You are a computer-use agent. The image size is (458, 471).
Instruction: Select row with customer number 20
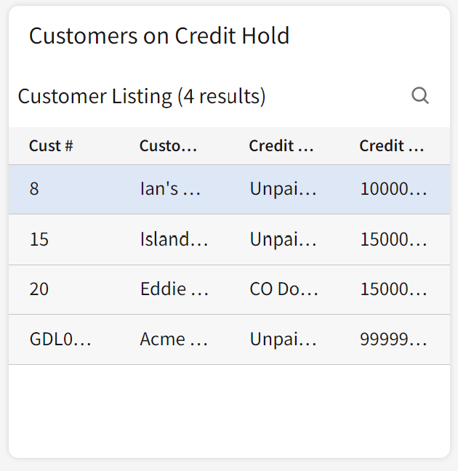pyautogui.click(x=39, y=289)
